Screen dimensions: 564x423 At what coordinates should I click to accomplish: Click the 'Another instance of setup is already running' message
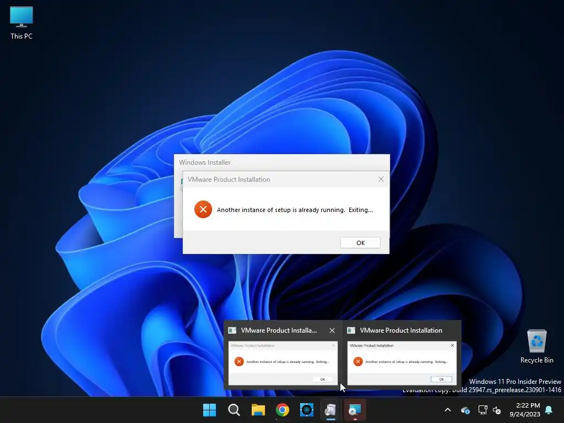(295, 210)
